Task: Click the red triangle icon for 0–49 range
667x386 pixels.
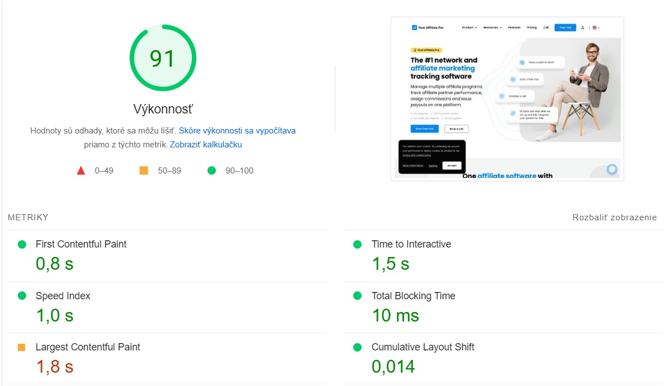Action: [81, 171]
